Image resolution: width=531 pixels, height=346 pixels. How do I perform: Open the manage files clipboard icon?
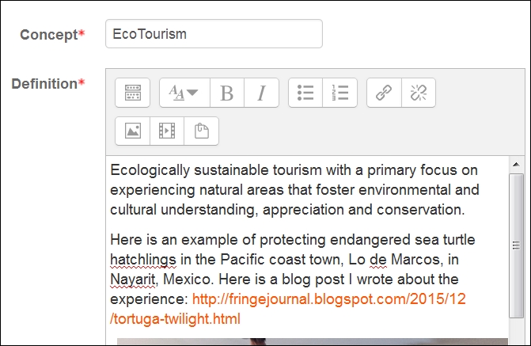[202, 131]
